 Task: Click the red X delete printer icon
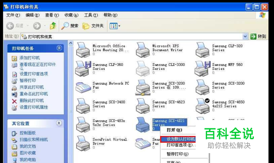point(14,101)
